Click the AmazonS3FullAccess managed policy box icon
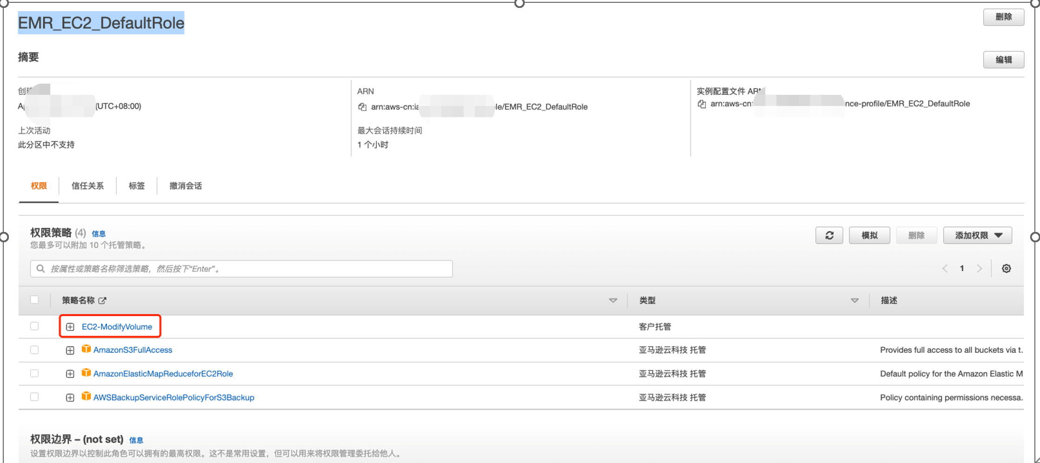Image resolution: width=1040 pixels, height=463 pixels. [86, 349]
